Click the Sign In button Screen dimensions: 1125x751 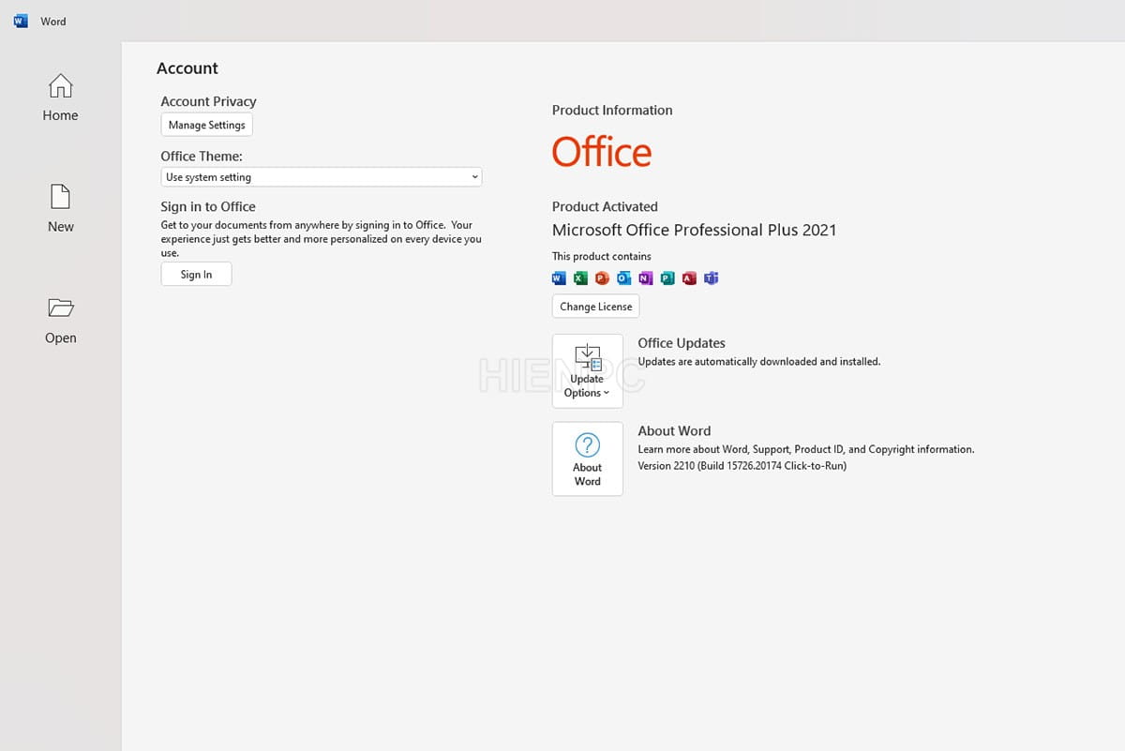point(196,274)
